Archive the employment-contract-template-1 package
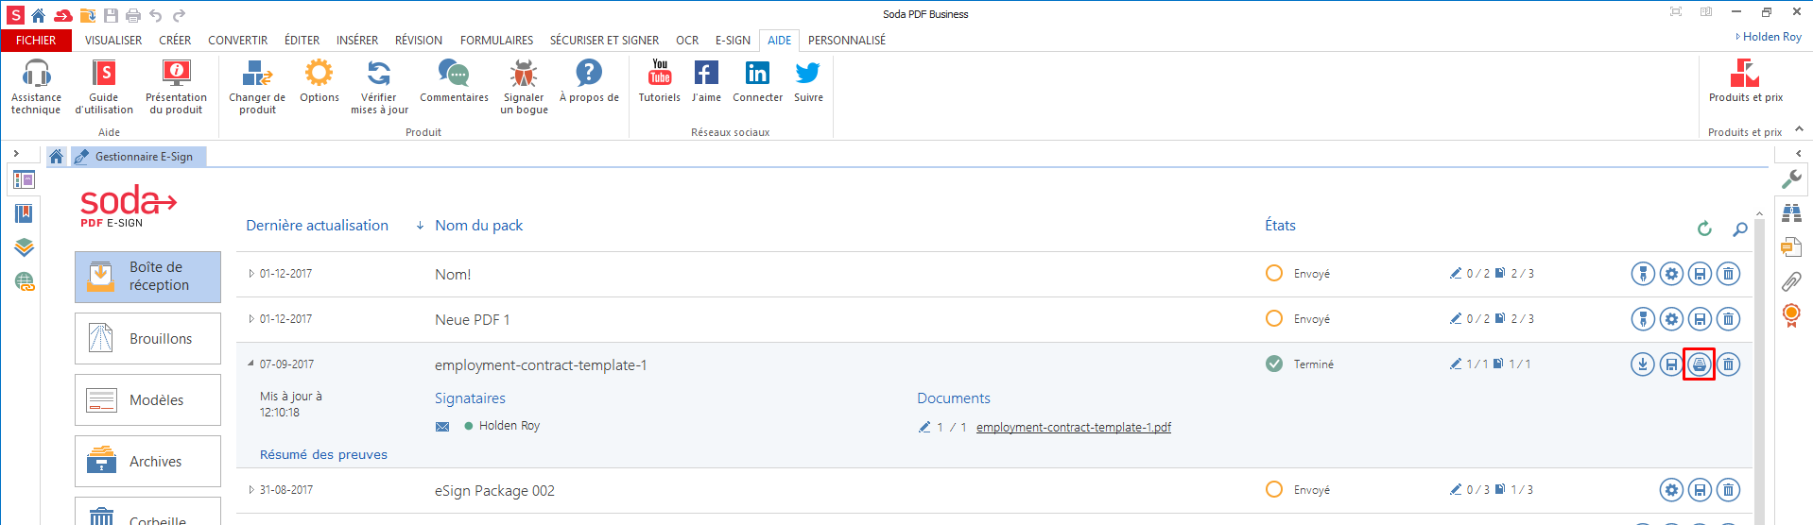 (x=1700, y=364)
